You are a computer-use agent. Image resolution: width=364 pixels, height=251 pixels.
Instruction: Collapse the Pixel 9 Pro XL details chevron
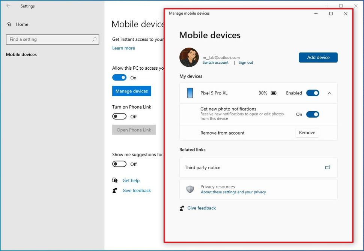(329, 93)
